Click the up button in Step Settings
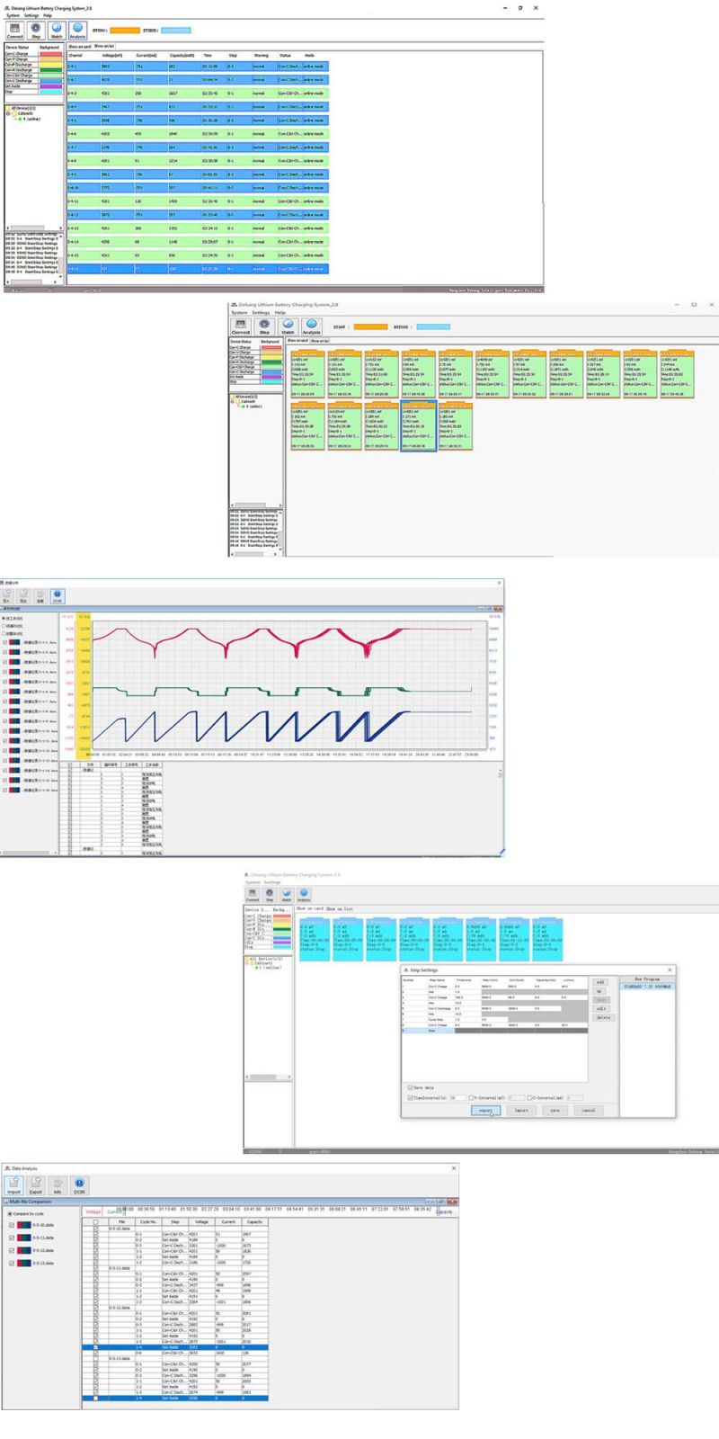Image resolution: width=719 pixels, height=1439 pixels. [x=600, y=991]
